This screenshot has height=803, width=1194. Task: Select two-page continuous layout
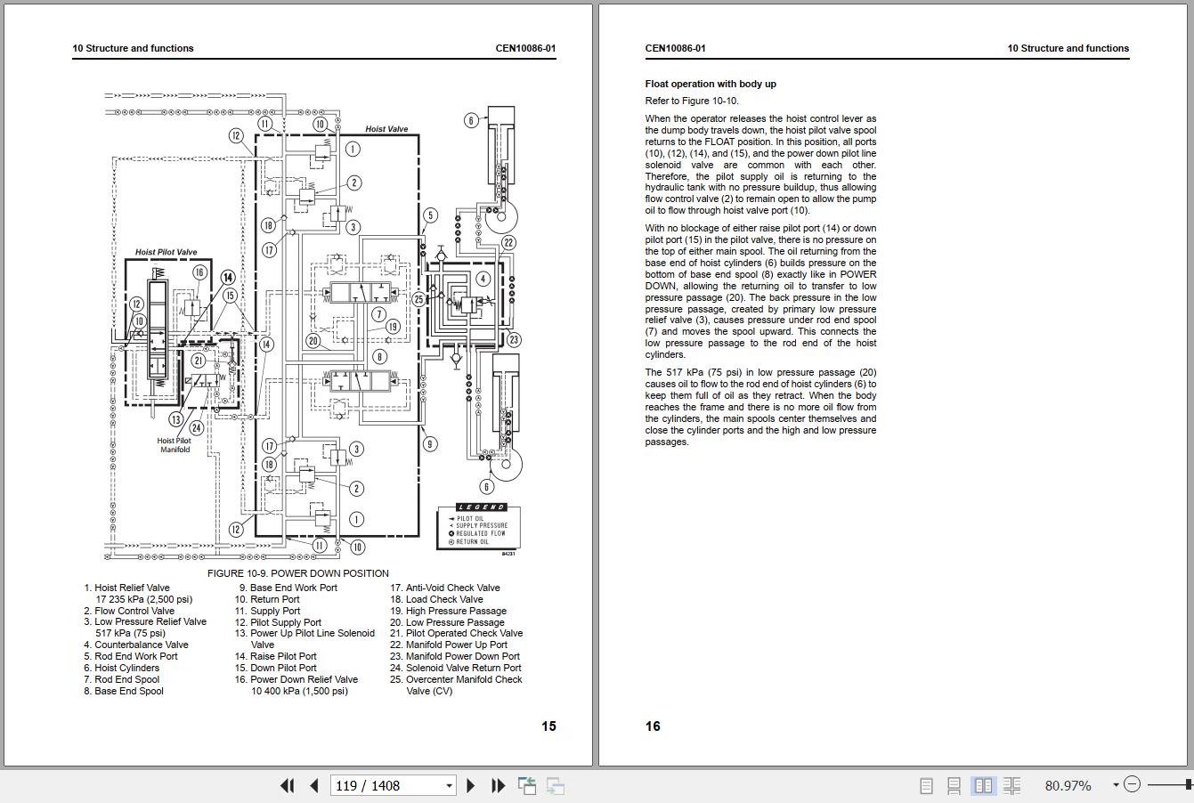(x=1011, y=785)
